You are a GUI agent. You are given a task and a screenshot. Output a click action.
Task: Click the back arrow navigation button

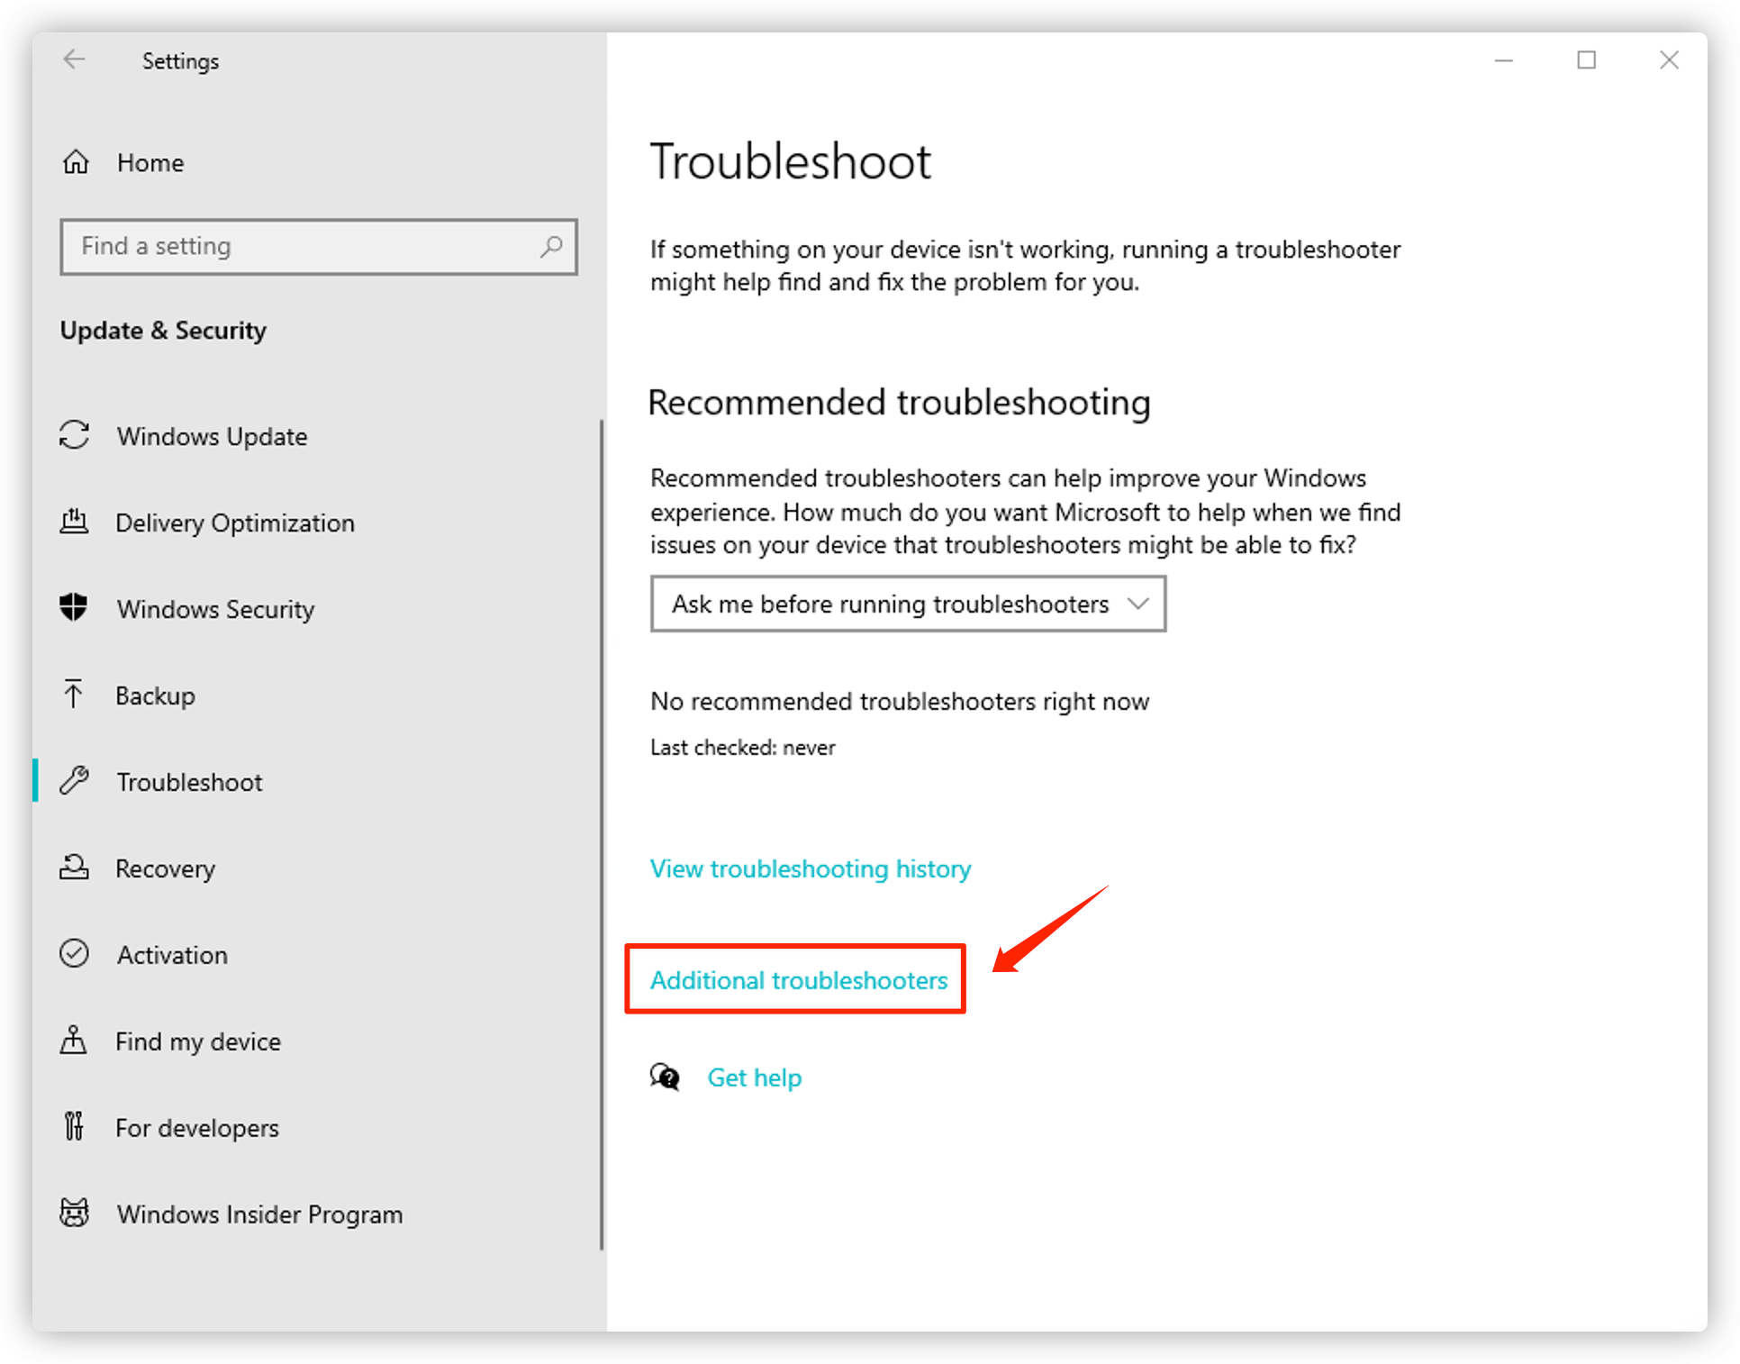click(x=74, y=59)
